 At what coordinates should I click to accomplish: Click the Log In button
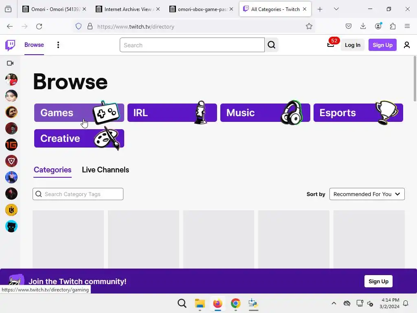(x=352, y=45)
